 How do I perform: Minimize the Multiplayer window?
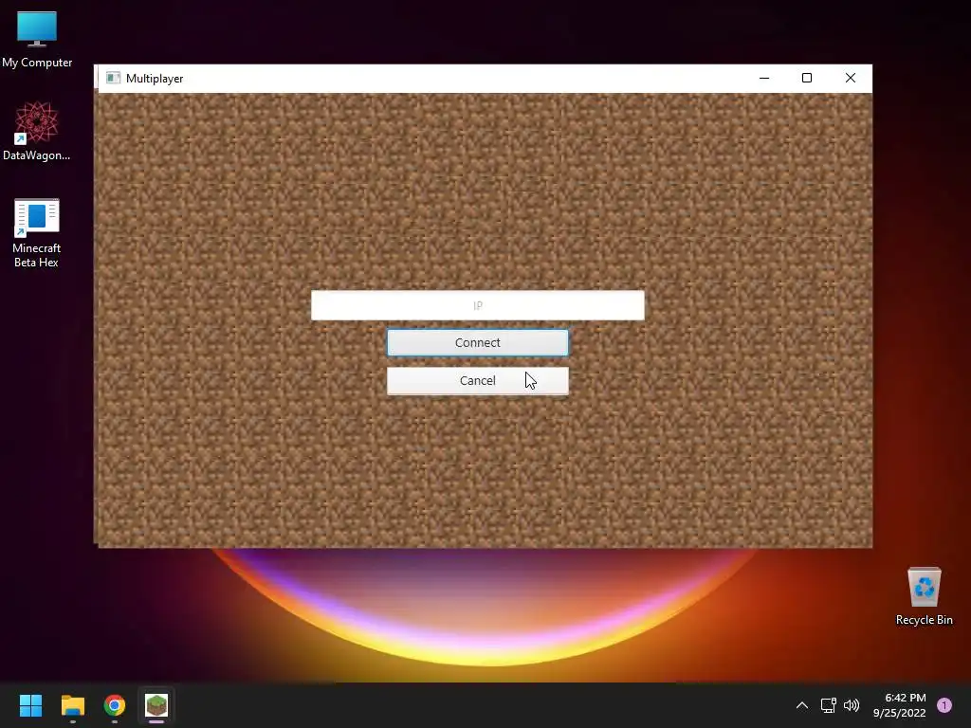[764, 78]
